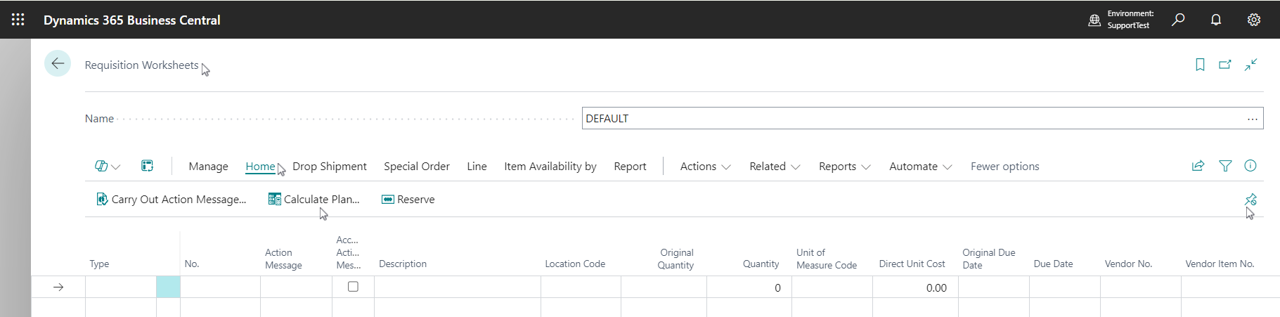Click the Quantity column header
The height and width of the screenshot is (317, 1280).
tap(761, 264)
